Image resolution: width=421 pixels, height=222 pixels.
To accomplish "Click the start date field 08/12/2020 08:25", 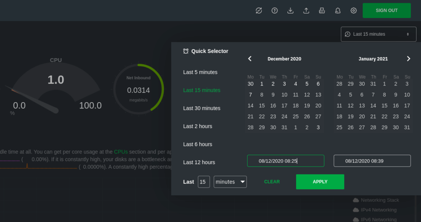I will pos(285,161).
